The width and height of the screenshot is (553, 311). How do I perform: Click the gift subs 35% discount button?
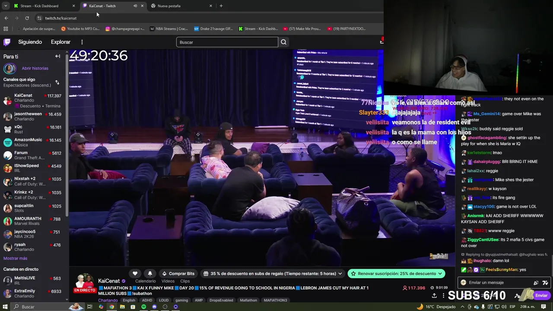tap(272, 273)
